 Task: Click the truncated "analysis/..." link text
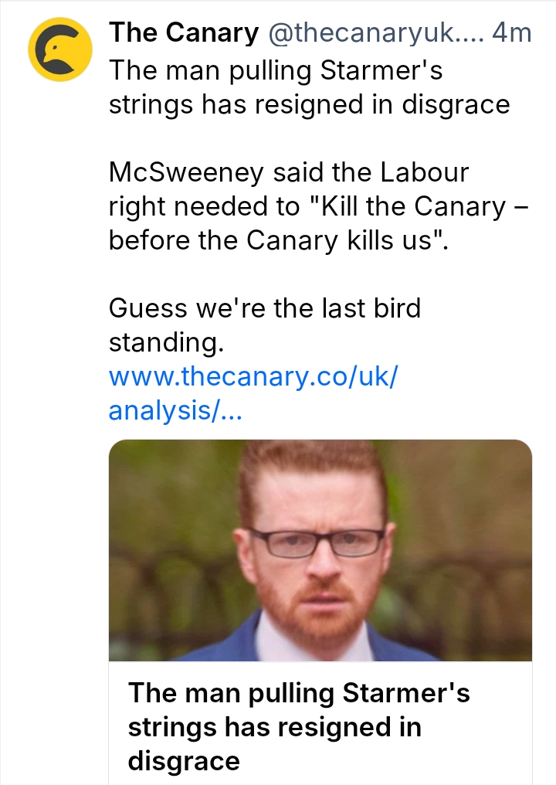point(175,410)
